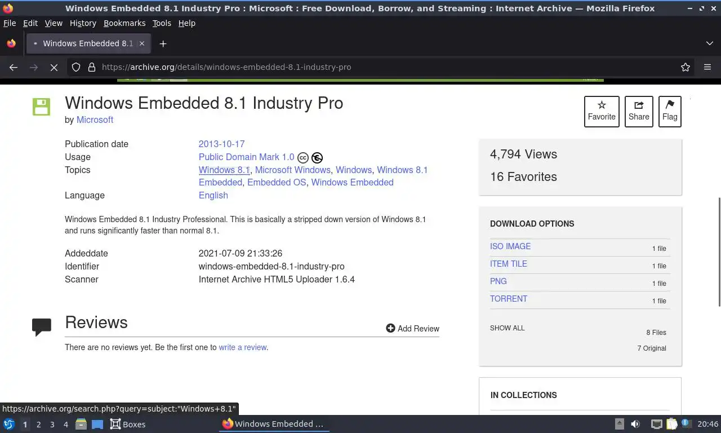
Task: Click the 2013-10-17 publication date link
Action: (x=221, y=144)
